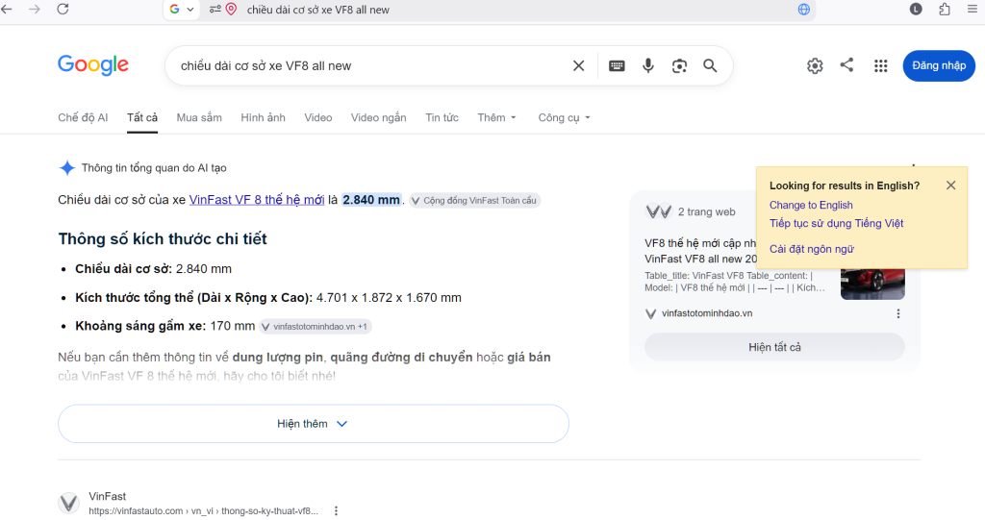Open more options for VinFast search result
This screenshot has height=520, width=985.
(336, 510)
